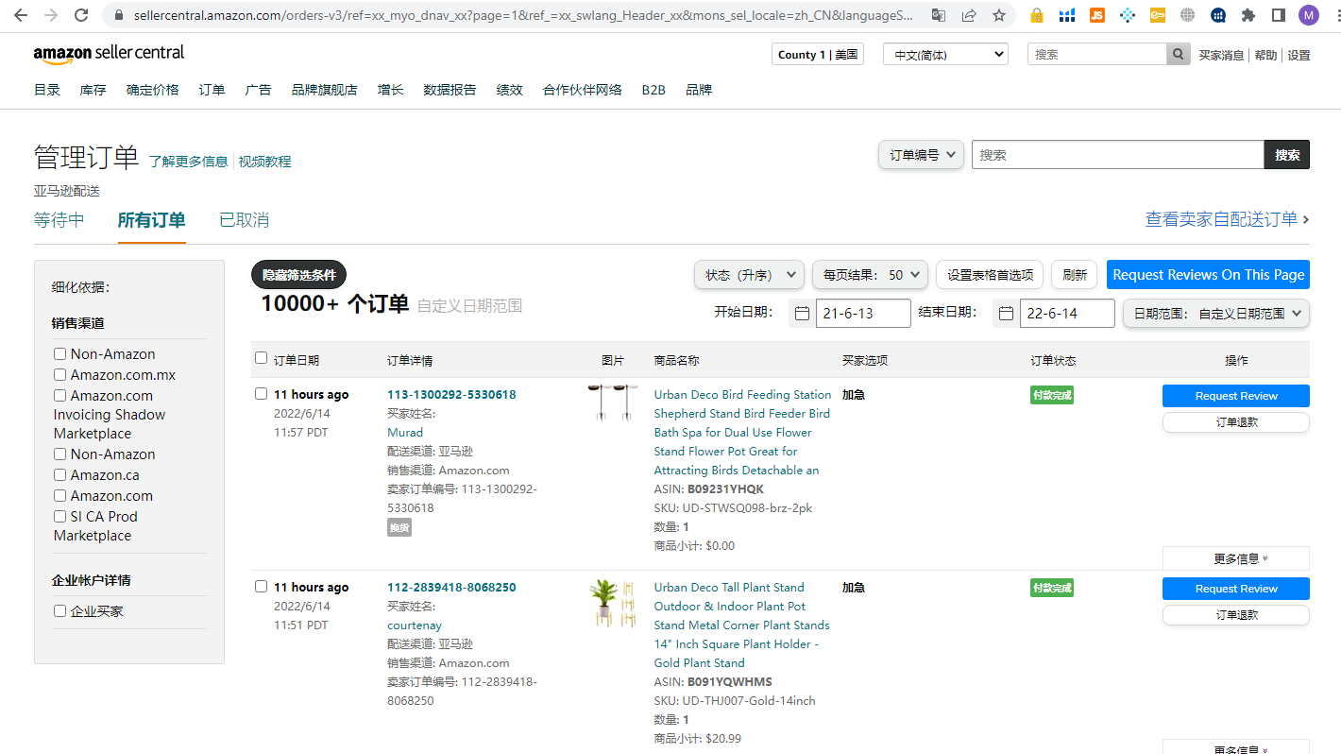This screenshot has width=1341, height=754.
Task: Open the 日期范围 dropdown
Action: point(1216,314)
